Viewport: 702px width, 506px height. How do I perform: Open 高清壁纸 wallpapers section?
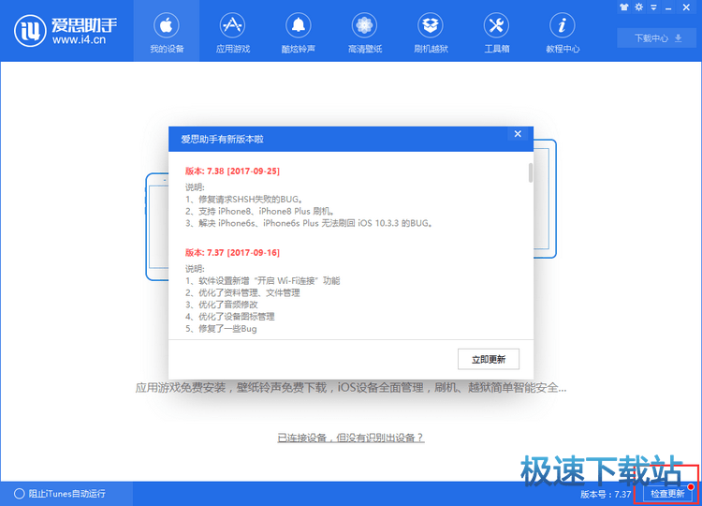coord(364,31)
